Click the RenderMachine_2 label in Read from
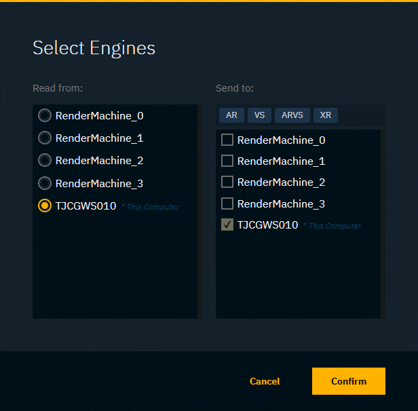Image resolution: width=418 pixels, height=411 pixels. coord(99,161)
